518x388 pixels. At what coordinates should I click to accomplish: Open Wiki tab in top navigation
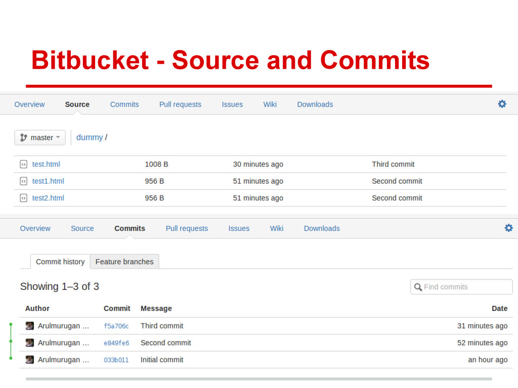(270, 104)
